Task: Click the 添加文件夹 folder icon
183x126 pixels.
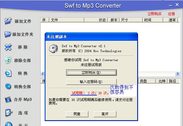Action: (x=8, y=34)
